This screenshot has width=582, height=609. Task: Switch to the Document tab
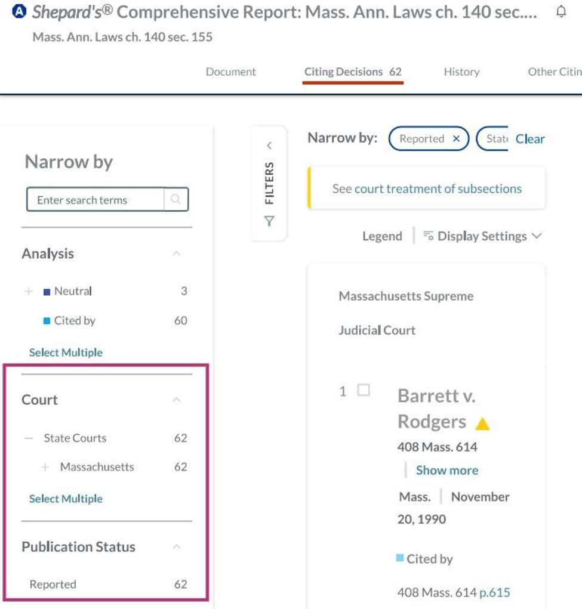(x=231, y=72)
